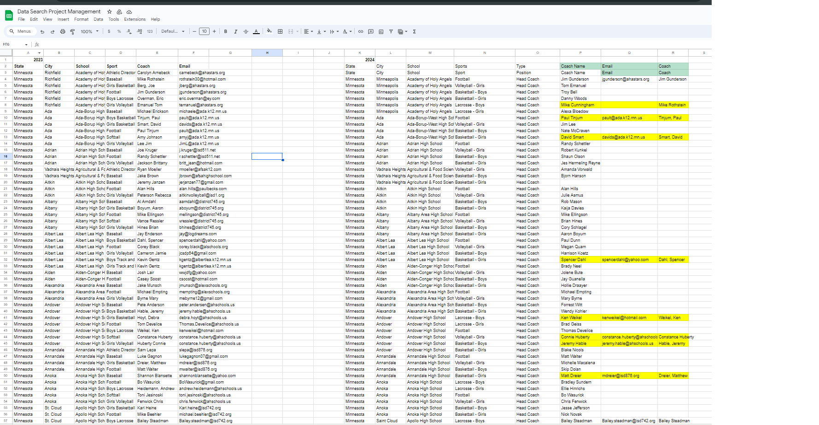
Task: Open the Data menu
Action: tap(98, 19)
